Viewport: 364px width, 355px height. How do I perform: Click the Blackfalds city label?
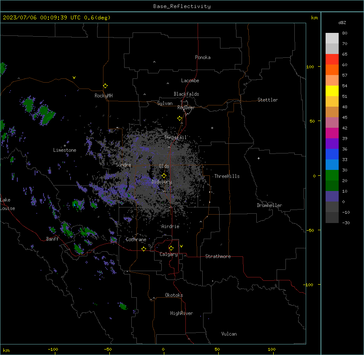pyautogui.click(x=186, y=94)
